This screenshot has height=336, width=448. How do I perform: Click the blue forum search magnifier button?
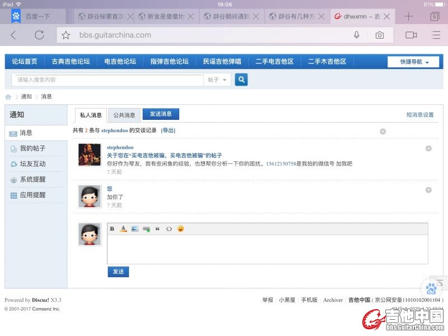[241, 80]
